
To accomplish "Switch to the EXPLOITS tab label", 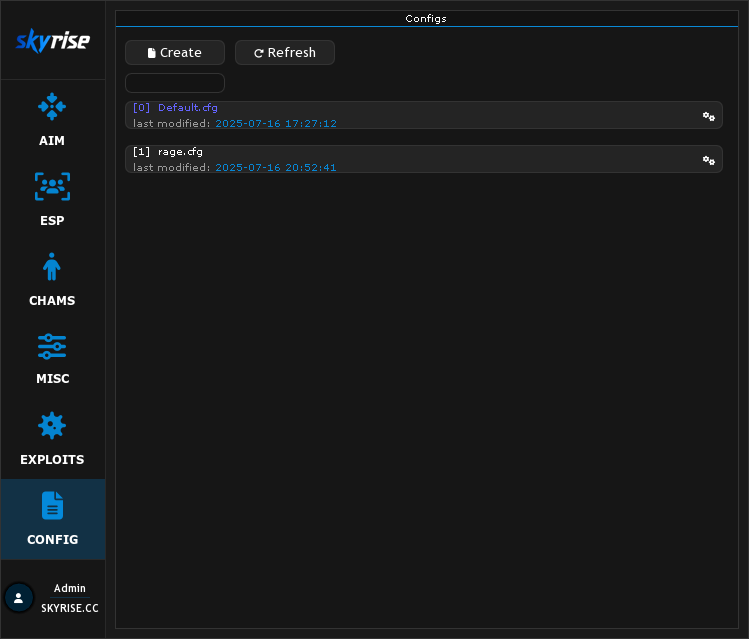I will tap(52, 460).
